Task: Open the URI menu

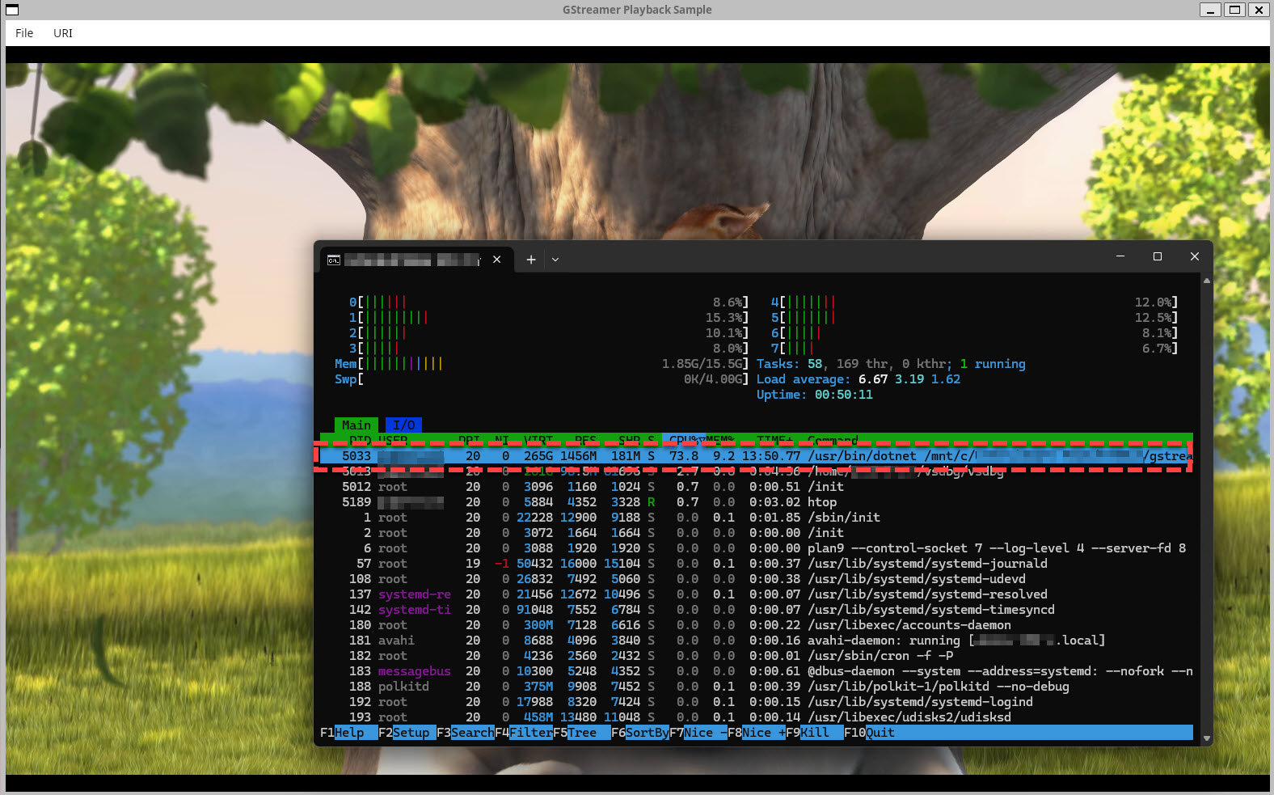Action: (x=63, y=33)
